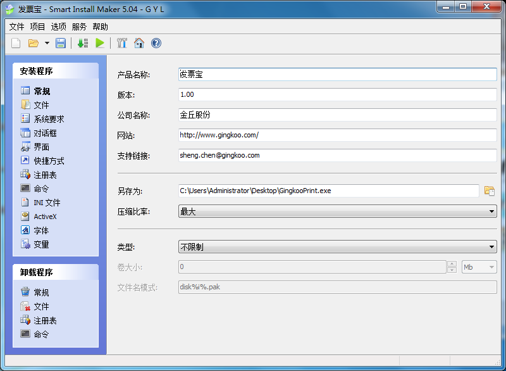Open the 类型 dropdown showing 不限制
506x371 pixels.
(x=338, y=247)
